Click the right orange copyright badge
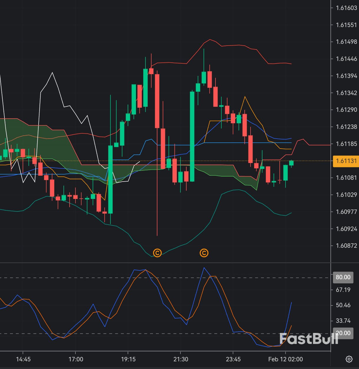The width and height of the screenshot is (359, 369). tap(204, 253)
